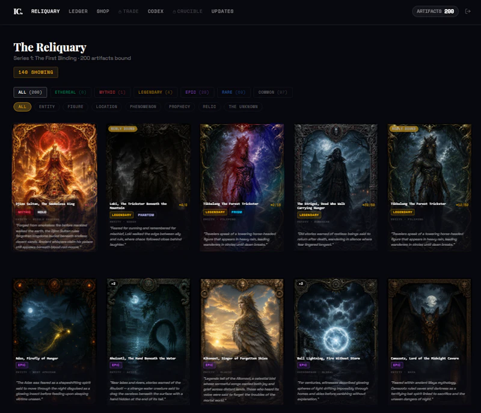This screenshot has width=481, height=413.
Task: Click the Prism badge on Tikbalang card
Action: (x=236, y=212)
